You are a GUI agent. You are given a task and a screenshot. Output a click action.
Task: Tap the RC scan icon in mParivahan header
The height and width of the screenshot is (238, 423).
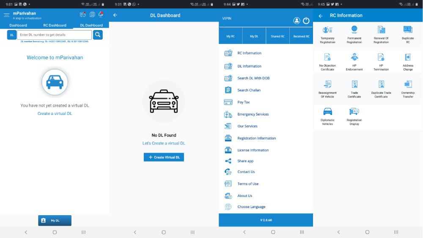click(x=83, y=14)
